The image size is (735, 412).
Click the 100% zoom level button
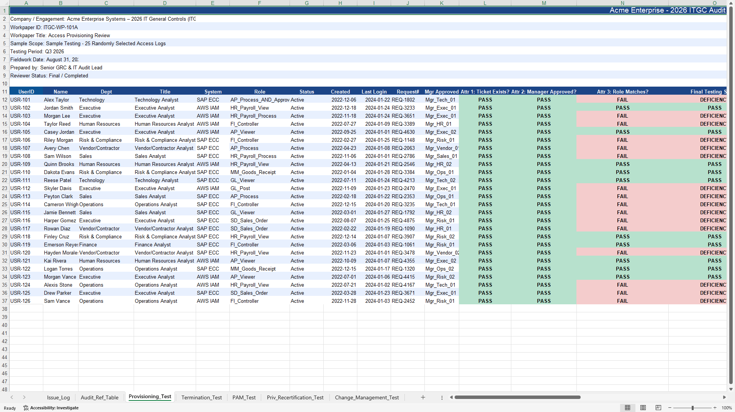[727, 408]
